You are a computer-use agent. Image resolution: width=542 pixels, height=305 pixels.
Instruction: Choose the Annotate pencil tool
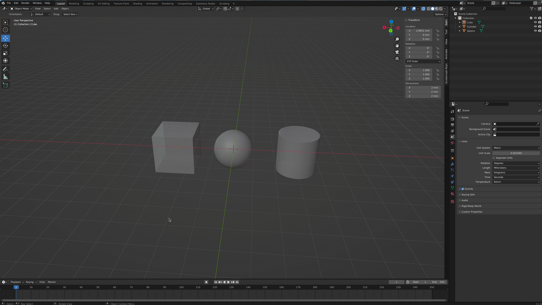[x=5, y=69]
